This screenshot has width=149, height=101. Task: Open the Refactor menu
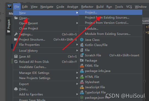(87, 7)
